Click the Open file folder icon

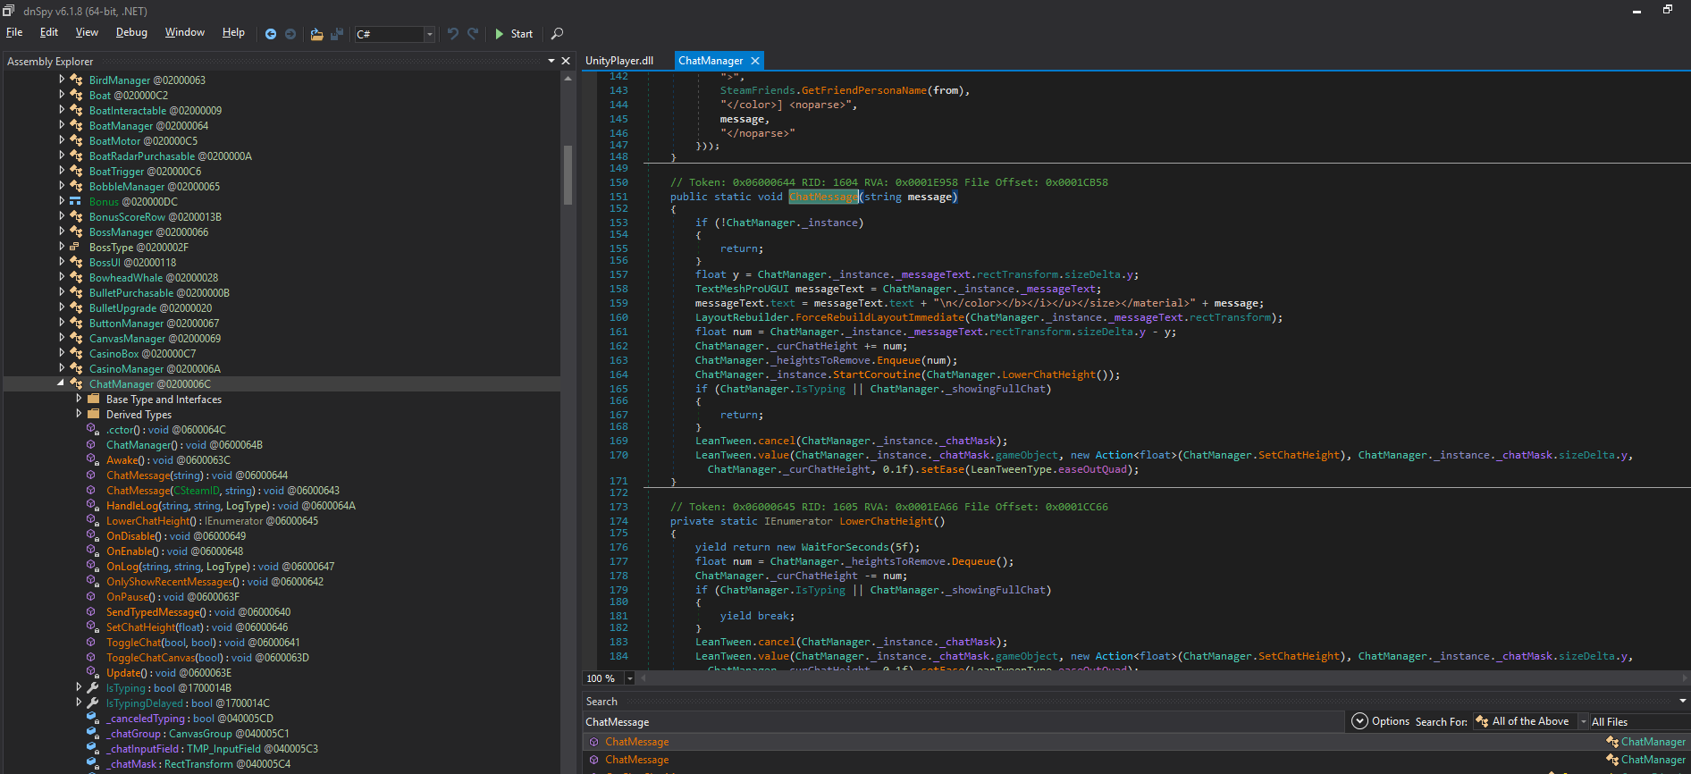(316, 34)
